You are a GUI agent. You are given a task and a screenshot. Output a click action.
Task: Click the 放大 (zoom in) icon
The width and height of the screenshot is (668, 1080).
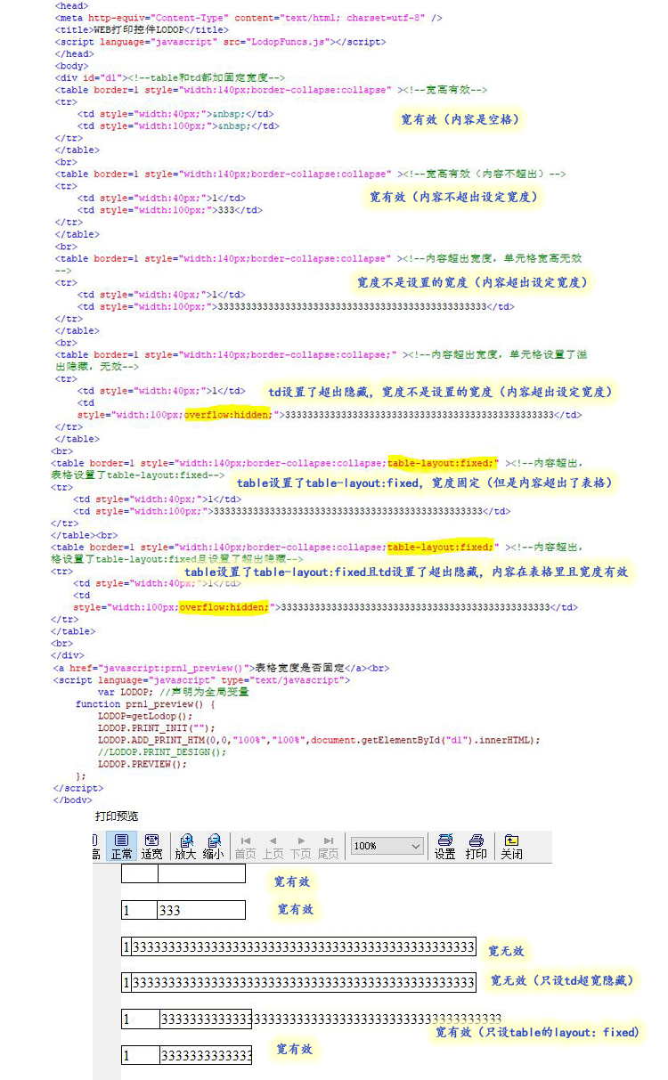click(x=185, y=846)
